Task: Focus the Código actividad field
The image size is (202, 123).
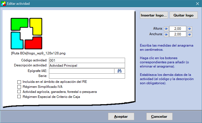Action: 86,60
